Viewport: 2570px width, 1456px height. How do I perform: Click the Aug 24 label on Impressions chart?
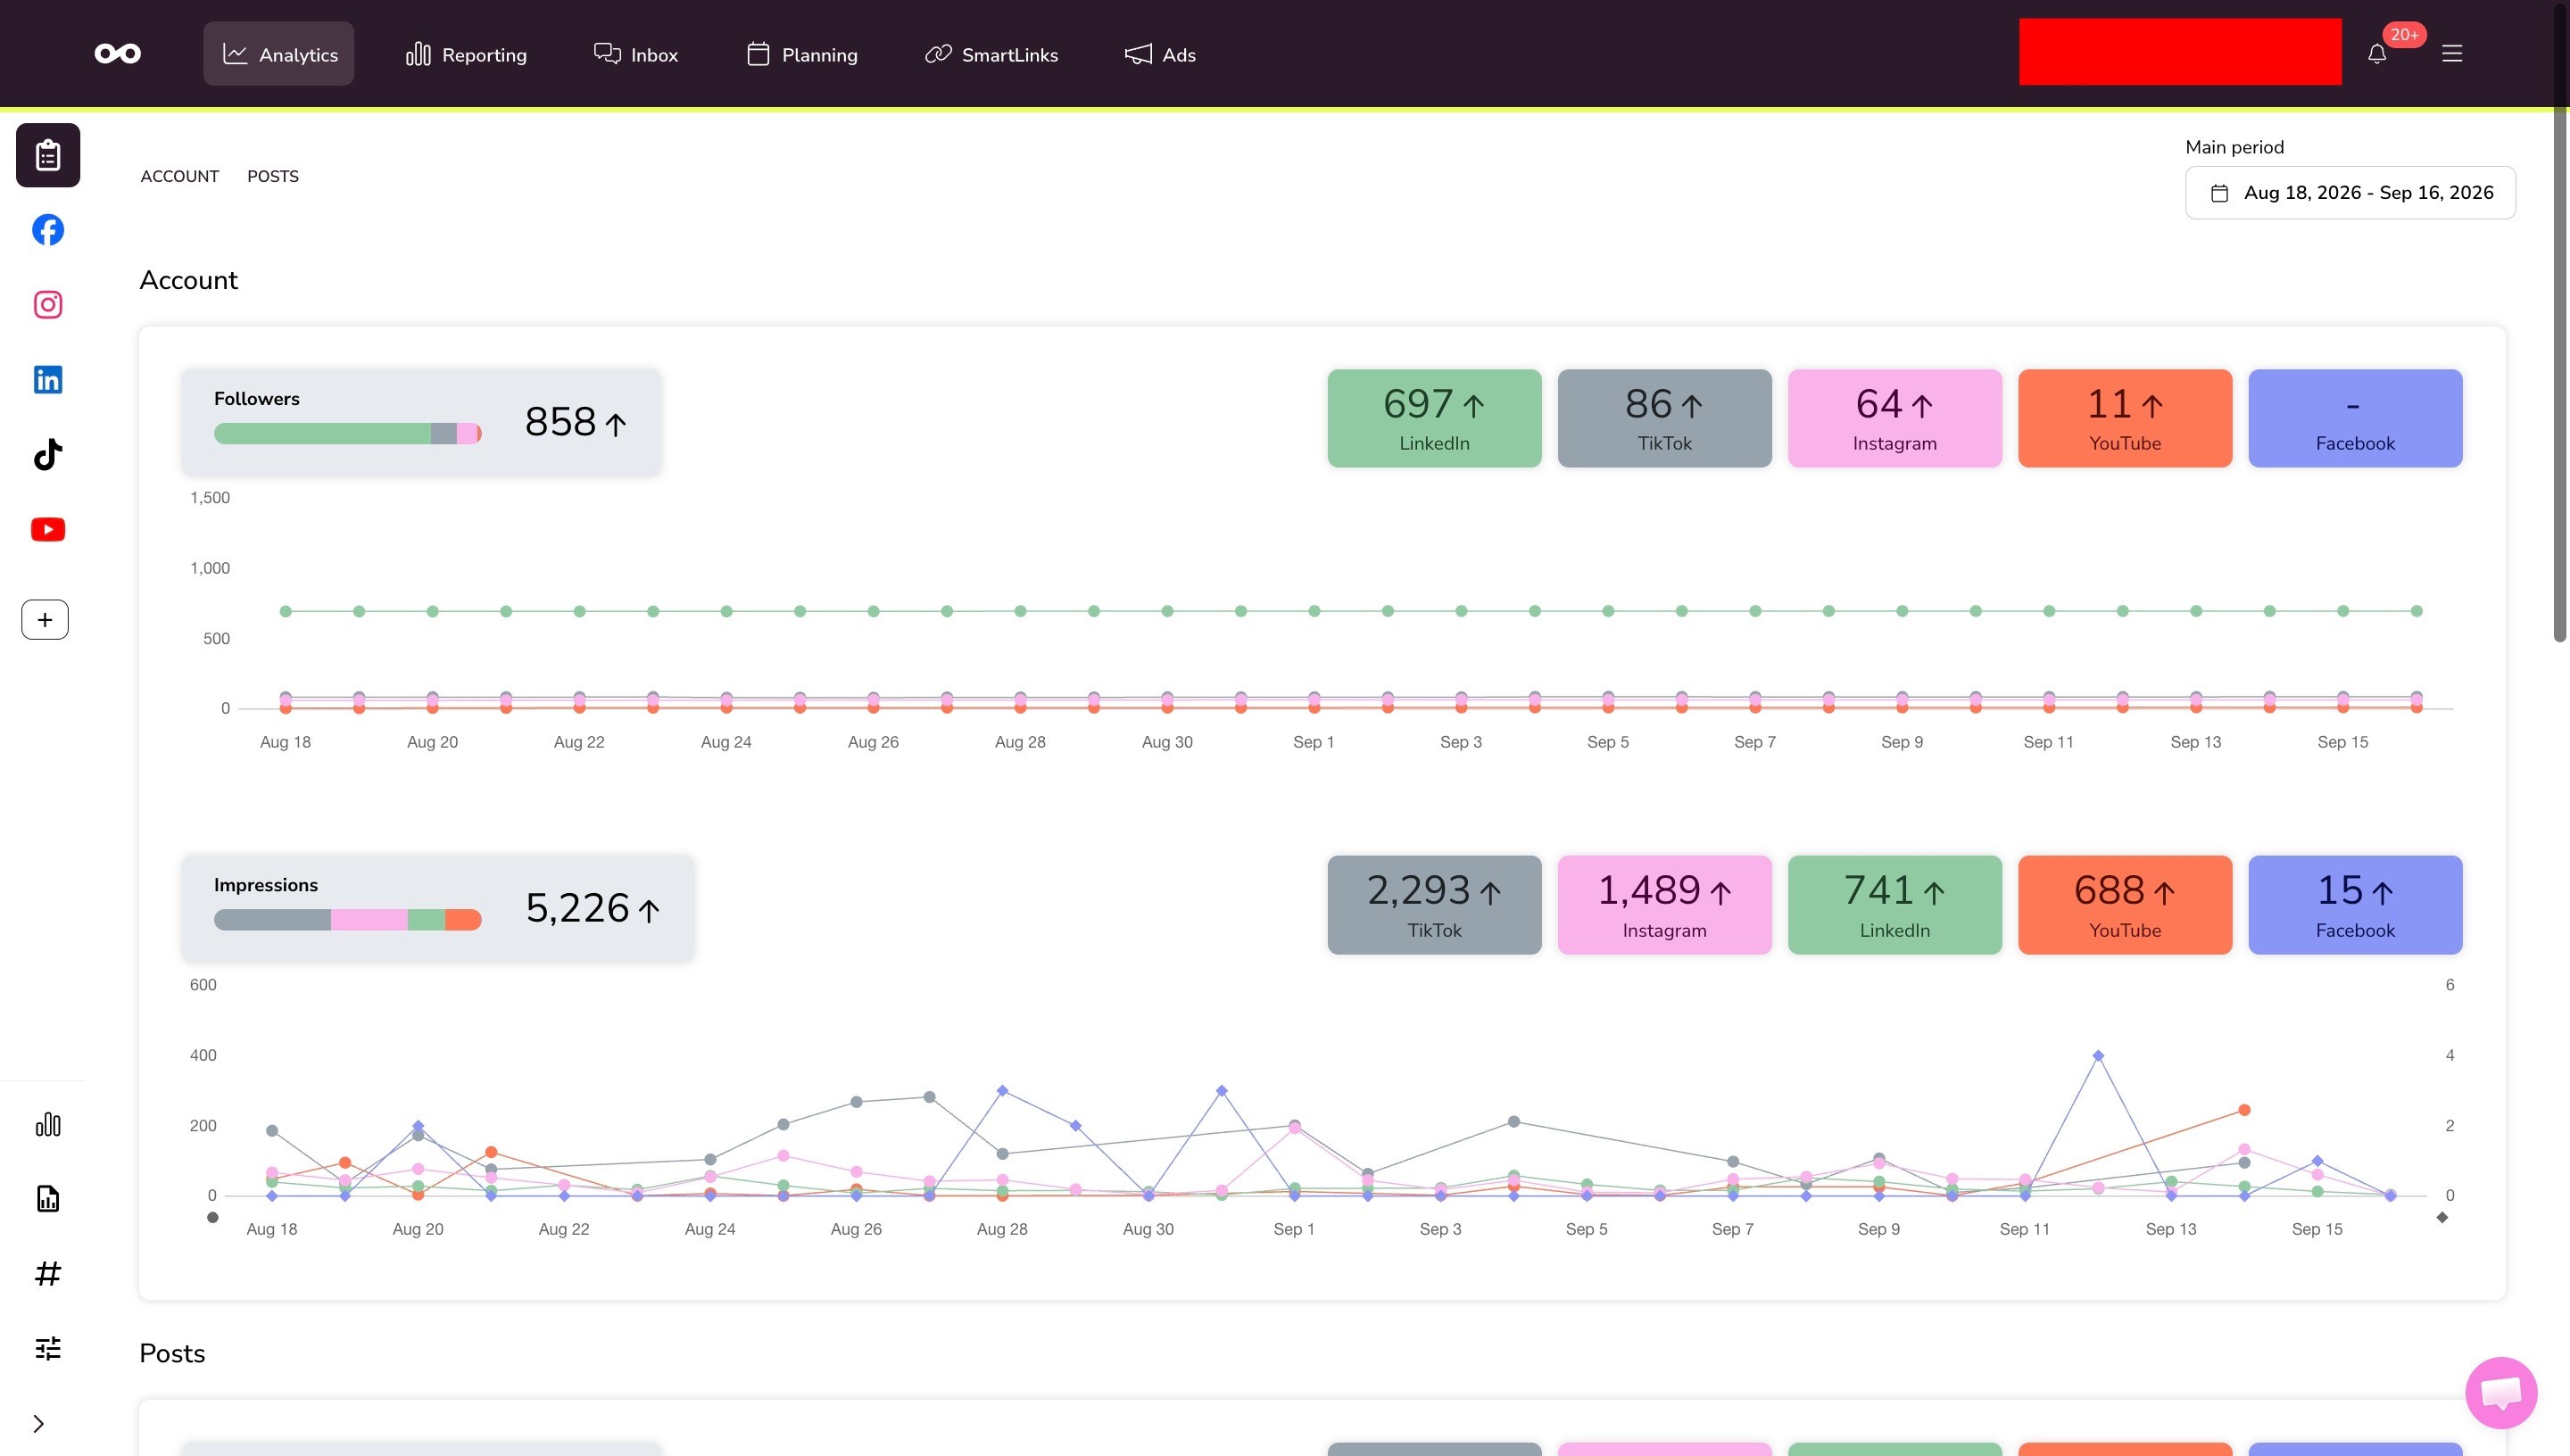tap(710, 1229)
